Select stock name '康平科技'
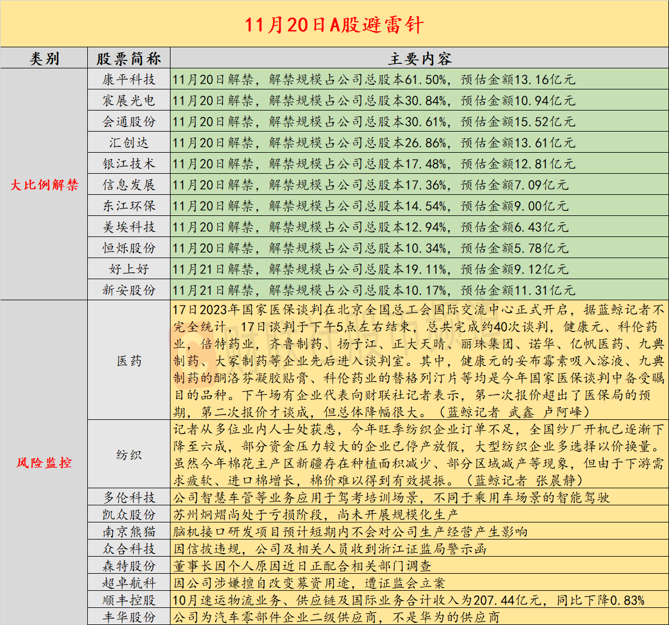669x625 pixels. (129, 79)
